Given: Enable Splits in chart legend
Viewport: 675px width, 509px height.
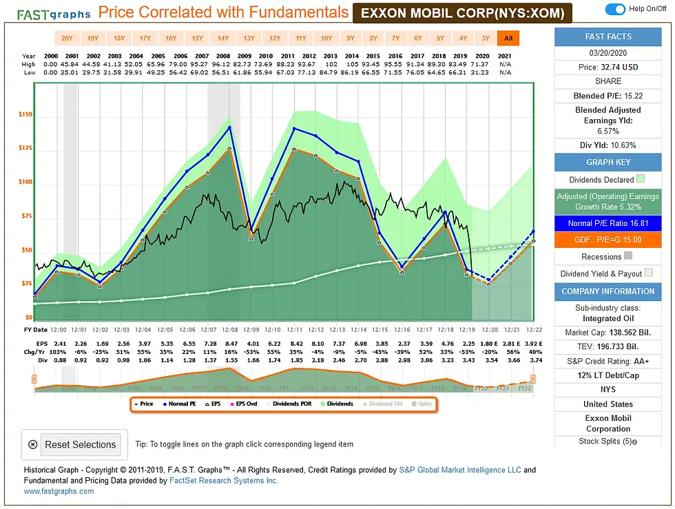Looking at the screenshot, I should coord(422,404).
